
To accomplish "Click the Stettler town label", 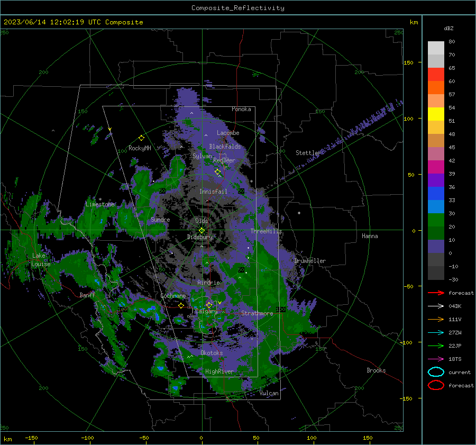I will [308, 153].
